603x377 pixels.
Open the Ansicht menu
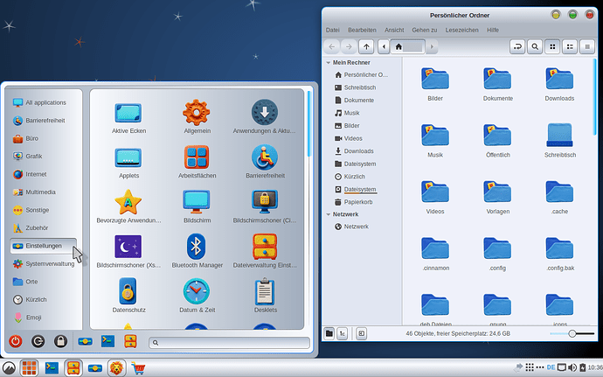(x=394, y=30)
